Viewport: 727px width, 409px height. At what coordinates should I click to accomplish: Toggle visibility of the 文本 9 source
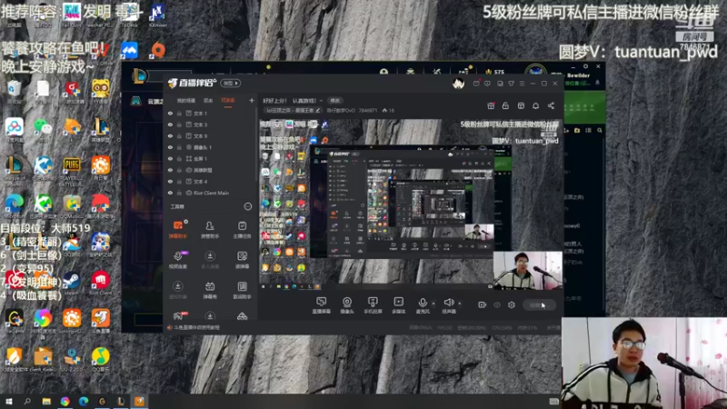(170, 135)
